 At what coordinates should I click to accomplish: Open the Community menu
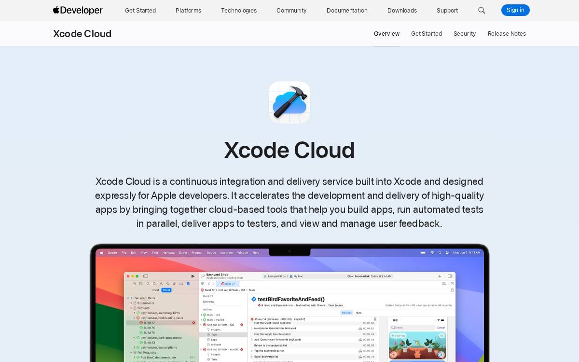pos(291,10)
